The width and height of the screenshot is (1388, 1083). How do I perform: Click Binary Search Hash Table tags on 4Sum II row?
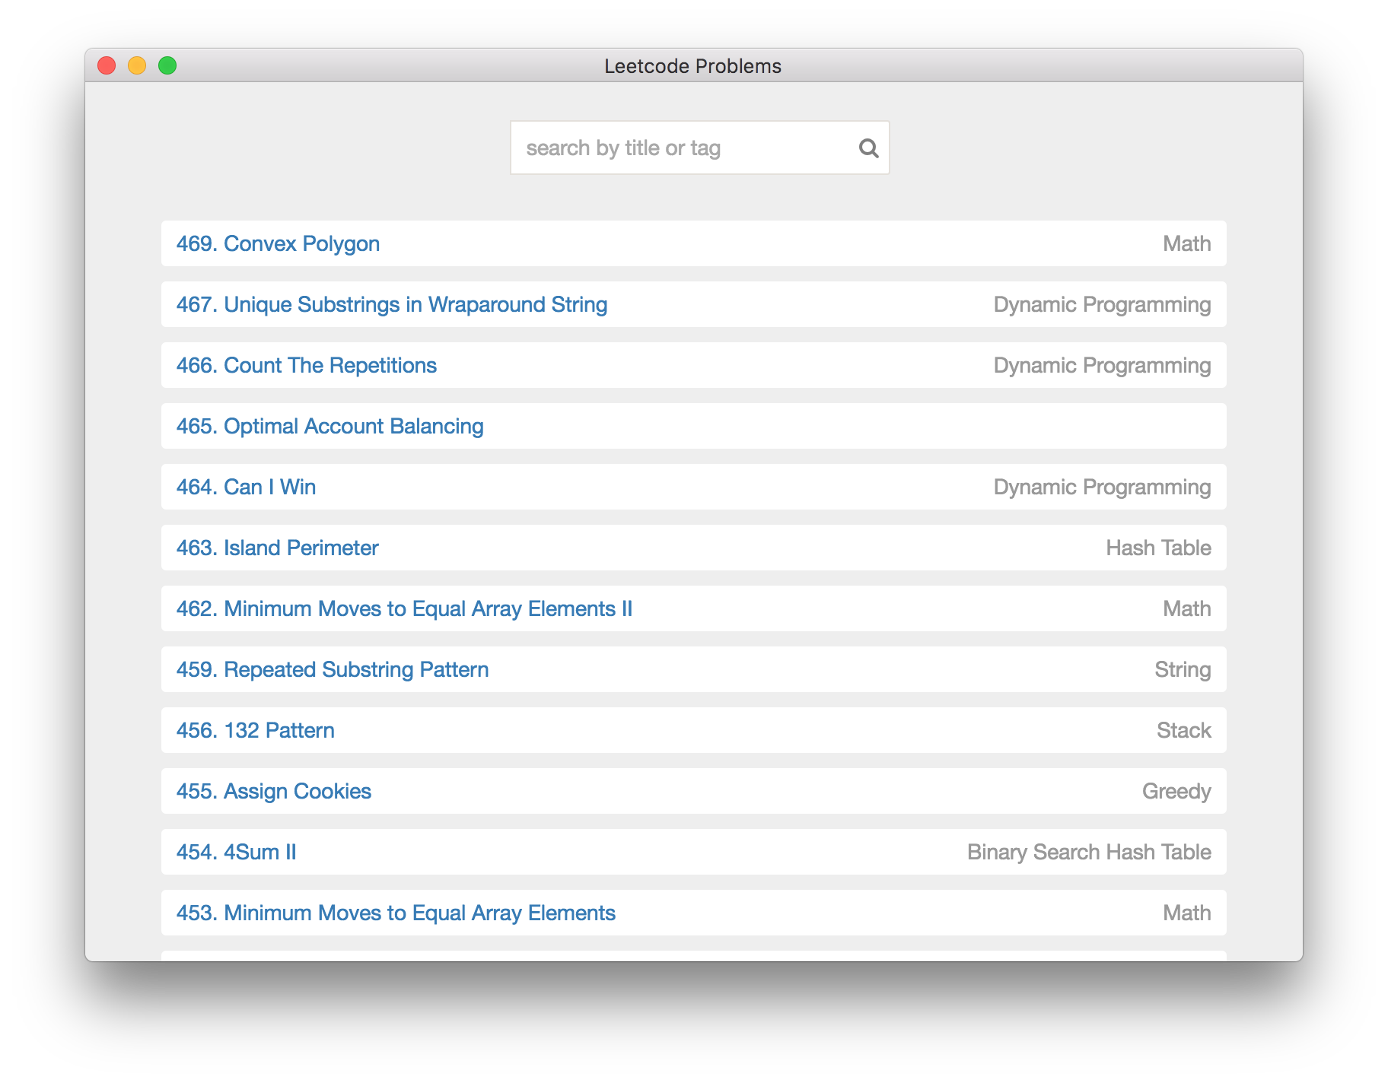click(x=1089, y=852)
